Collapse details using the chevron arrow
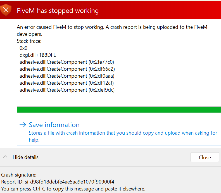 [x=5, y=157]
